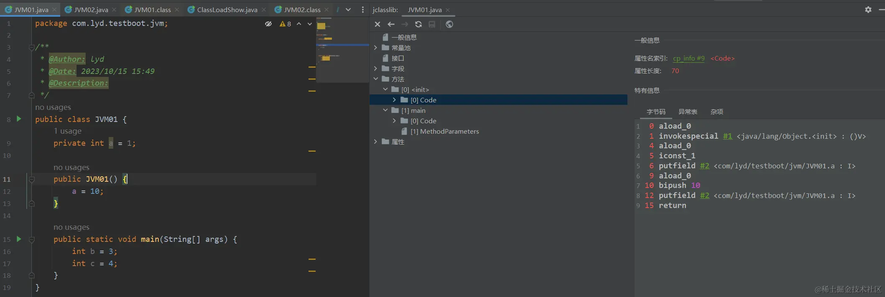Follow #2 link on second putfield
The height and width of the screenshot is (297, 885).
[705, 195]
